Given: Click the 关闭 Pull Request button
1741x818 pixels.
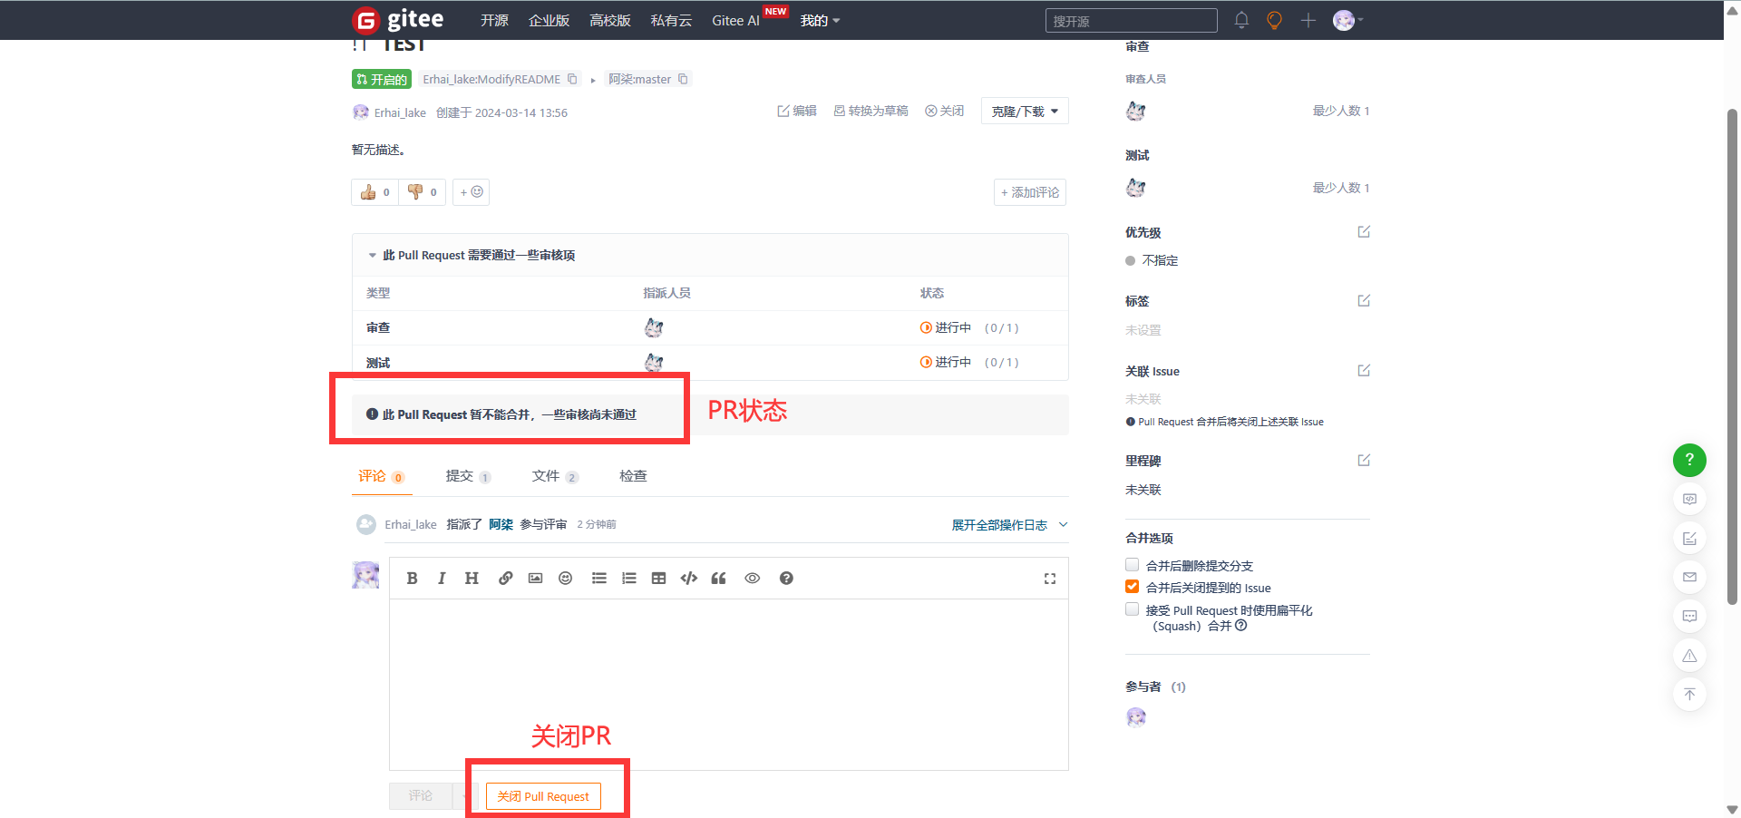Looking at the screenshot, I should coord(543,796).
